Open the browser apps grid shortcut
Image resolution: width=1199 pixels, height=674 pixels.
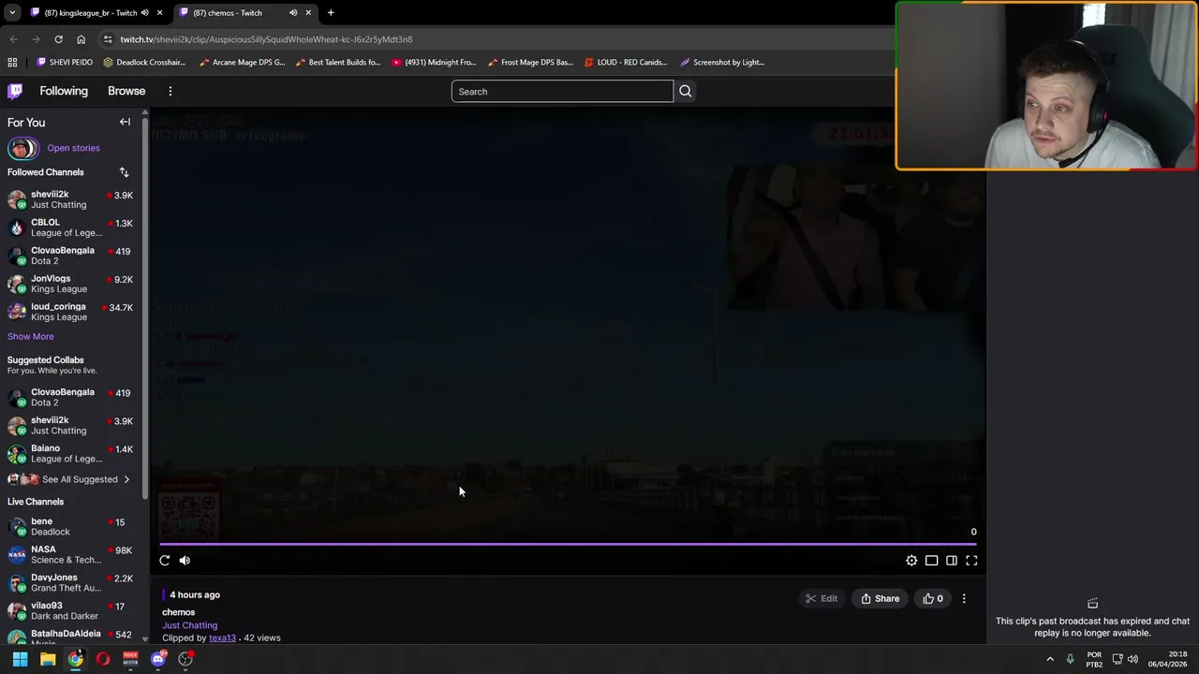[x=12, y=62]
